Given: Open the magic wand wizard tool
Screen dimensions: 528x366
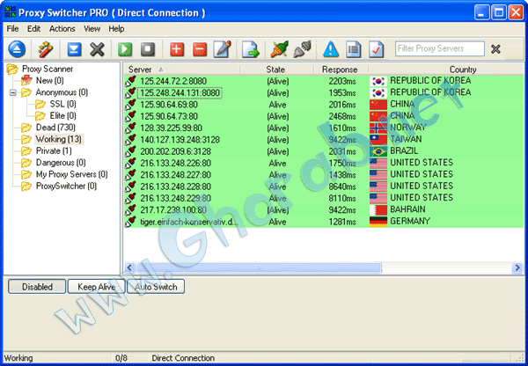Looking at the screenshot, I should tap(45, 49).
